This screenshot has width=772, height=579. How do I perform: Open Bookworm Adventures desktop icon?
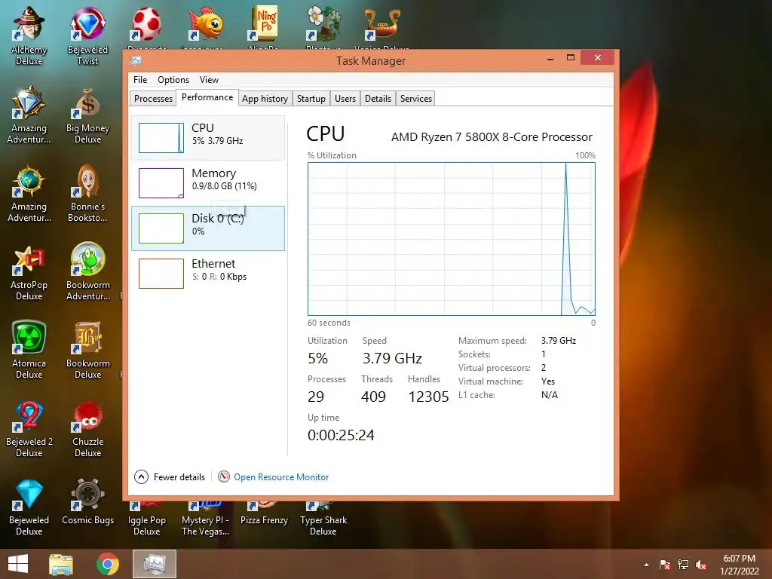coord(87,271)
